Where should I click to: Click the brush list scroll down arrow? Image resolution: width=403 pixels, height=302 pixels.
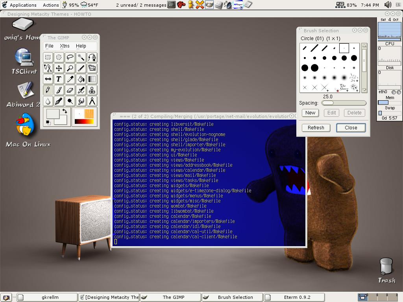pos(364,90)
